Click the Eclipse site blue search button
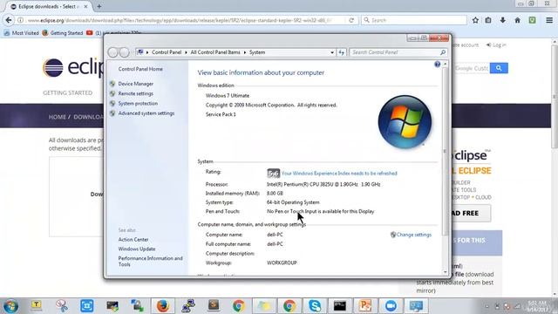The image size is (558, 314). point(499,68)
